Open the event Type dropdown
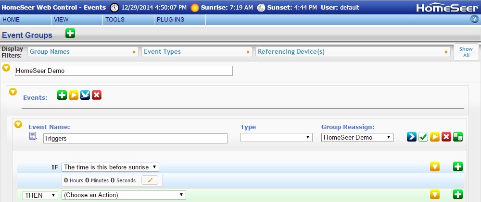 click(x=277, y=137)
